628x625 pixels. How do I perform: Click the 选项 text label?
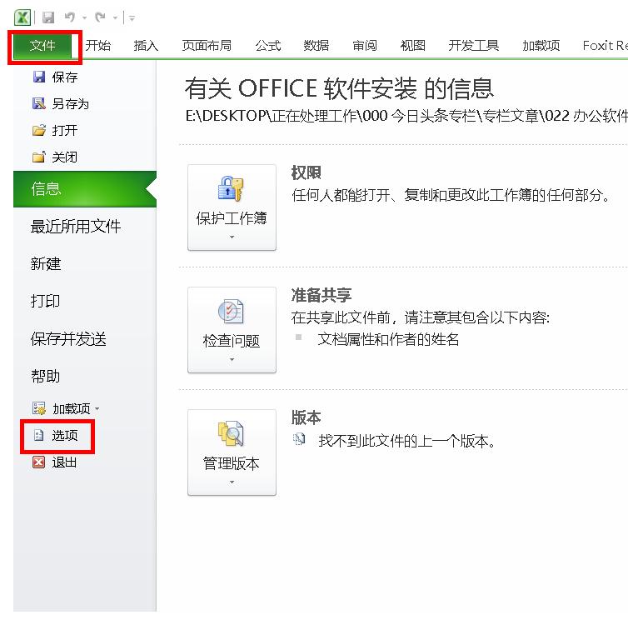click(x=65, y=436)
